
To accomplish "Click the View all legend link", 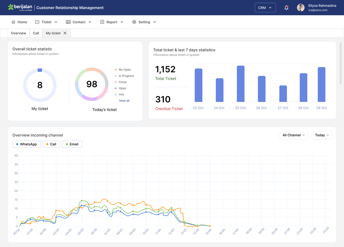I will click(x=124, y=101).
